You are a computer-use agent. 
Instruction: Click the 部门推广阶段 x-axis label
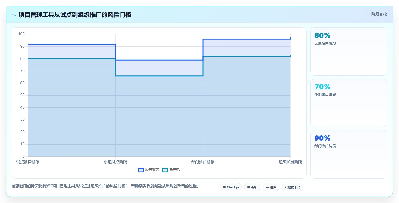[x=203, y=162]
